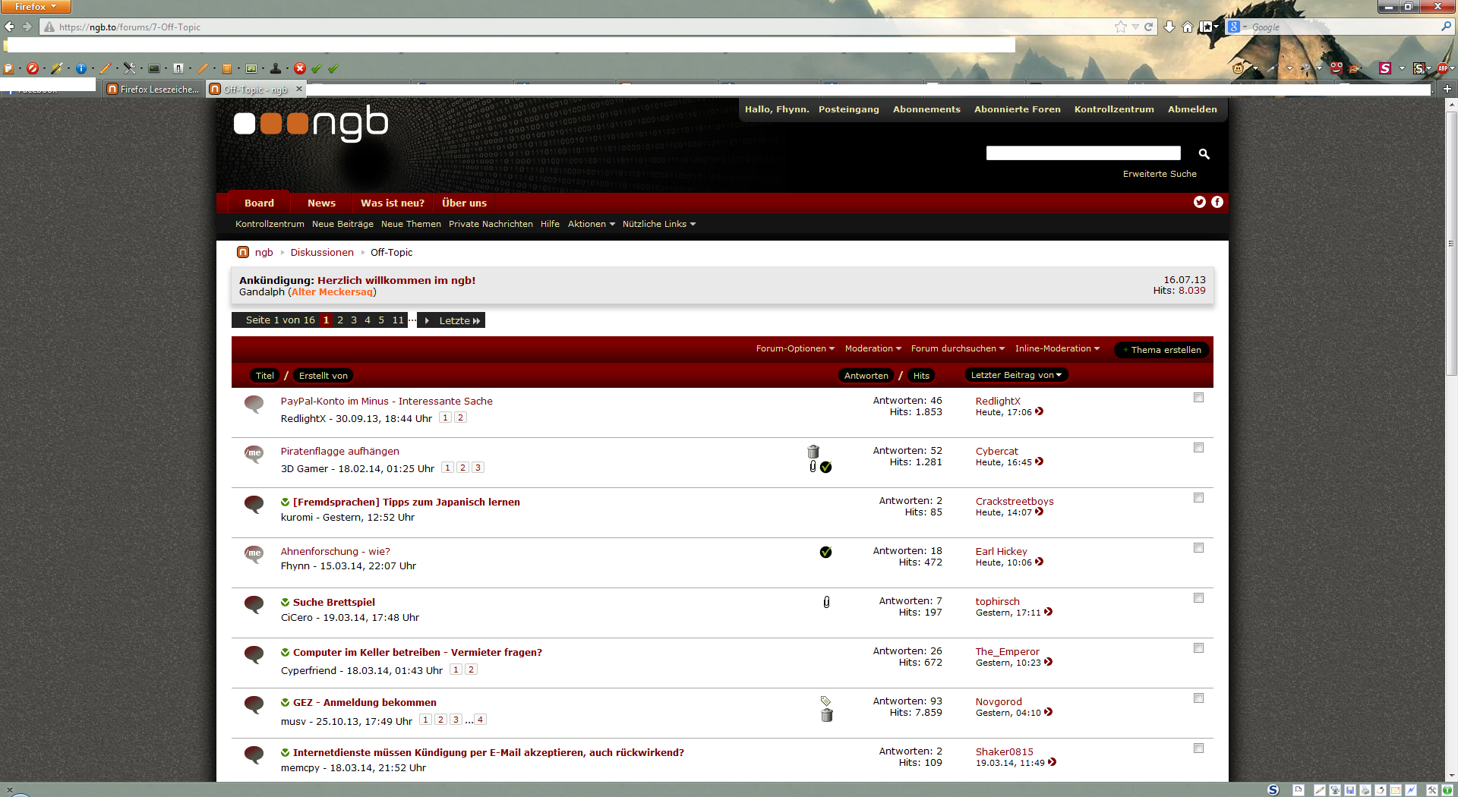This screenshot has height=797, width=1458.
Task: Click the ngb logo in the header
Action: [311, 124]
